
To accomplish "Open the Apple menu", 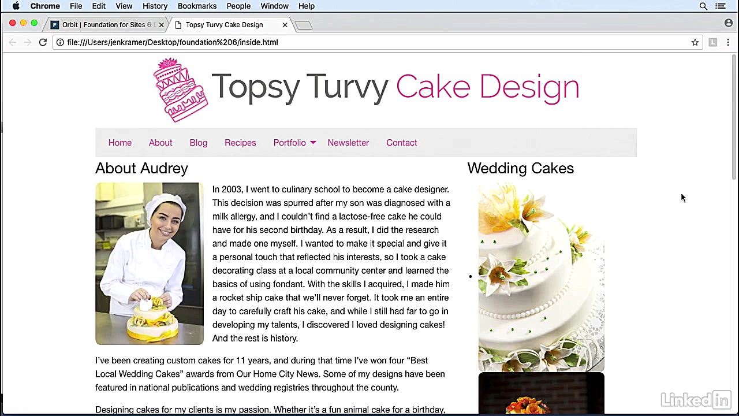I will 16,6.
